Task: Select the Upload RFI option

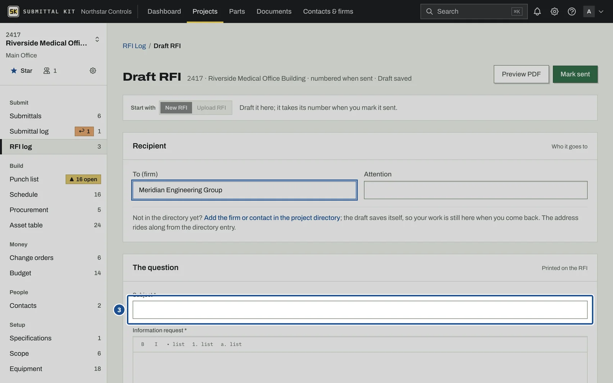Action: (211, 108)
